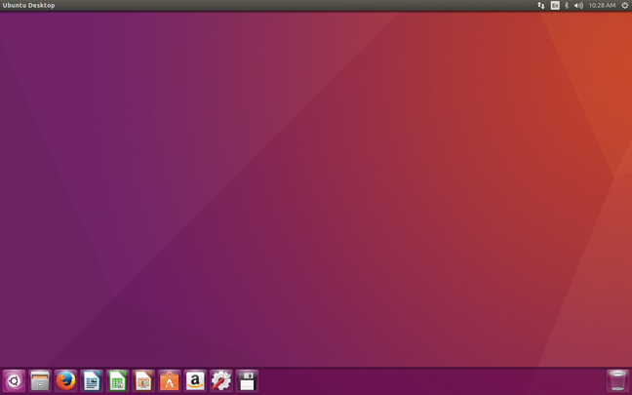Open the Amazon launcher icon

click(195, 380)
